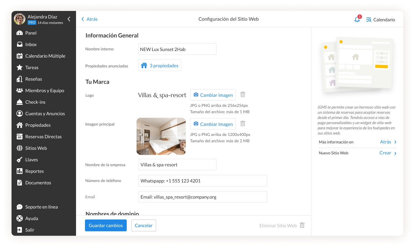This screenshot has height=248, width=415.
Task: Click Cambiar imagen for the logo
Action: [x=213, y=95]
